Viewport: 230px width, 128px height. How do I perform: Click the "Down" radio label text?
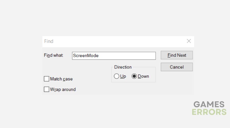(143, 76)
